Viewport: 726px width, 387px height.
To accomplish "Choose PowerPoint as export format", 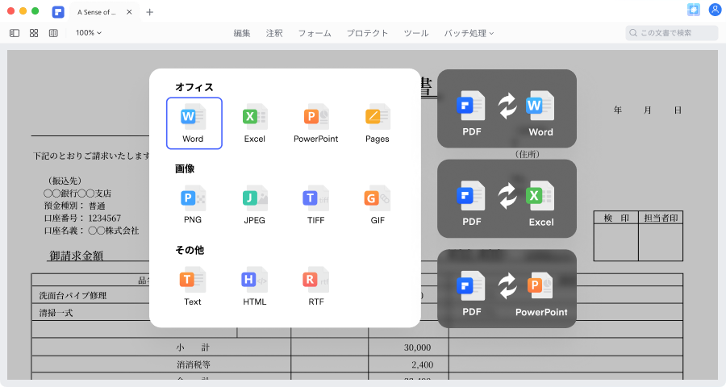I will click(x=315, y=123).
